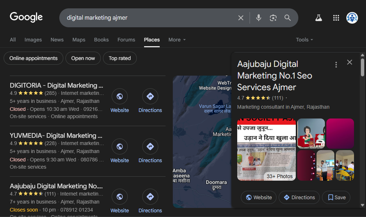Start voice search with microphone
Image resolution: width=366 pixels, height=217 pixels.
[259, 18]
